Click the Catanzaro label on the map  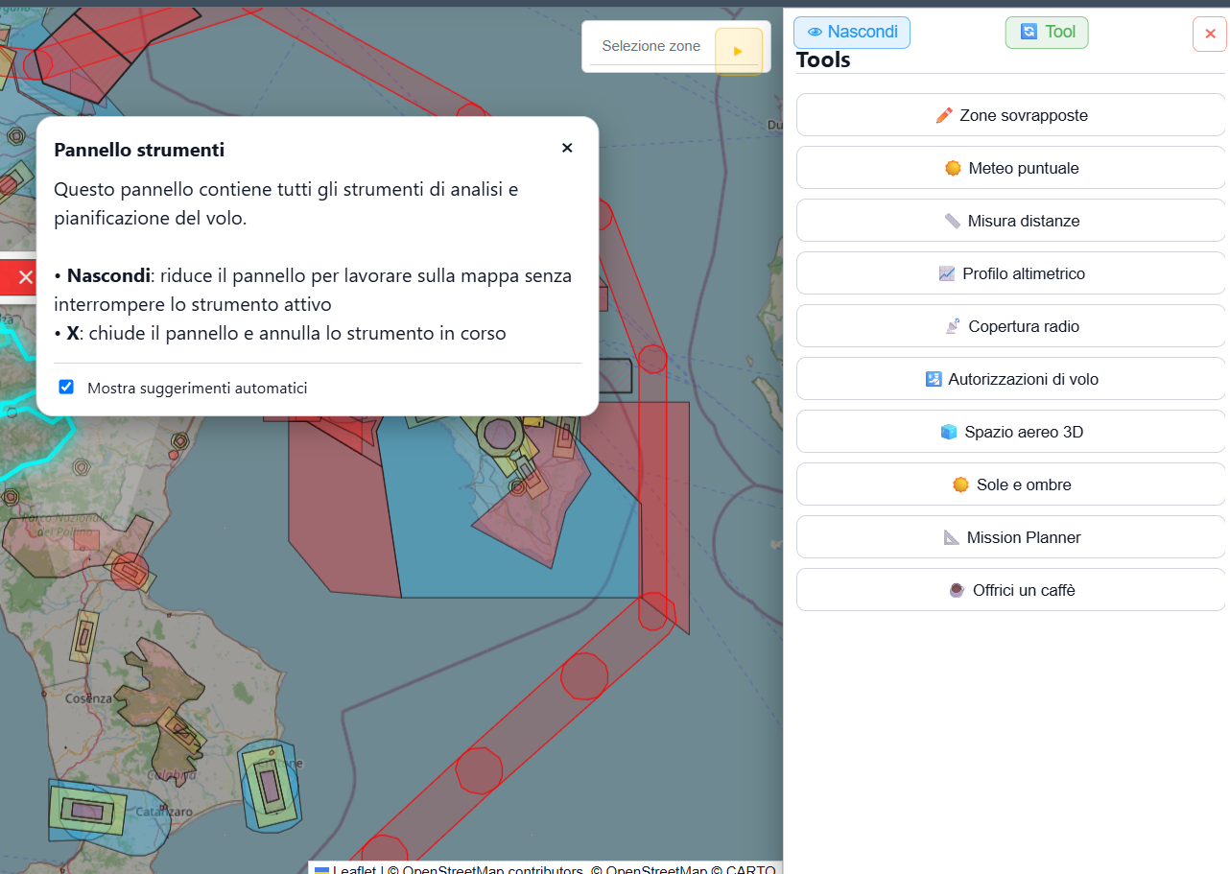(x=166, y=812)
